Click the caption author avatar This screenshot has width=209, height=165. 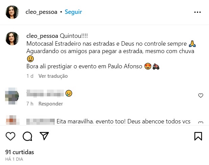click(12, 39)
